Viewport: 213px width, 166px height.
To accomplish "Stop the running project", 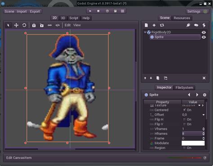I will [98, 11].
